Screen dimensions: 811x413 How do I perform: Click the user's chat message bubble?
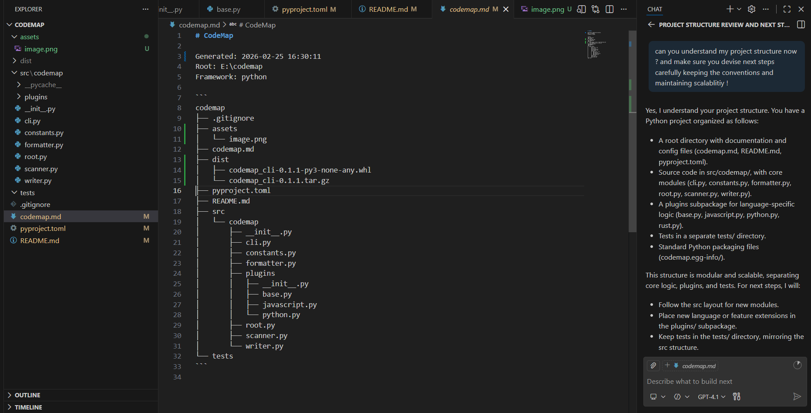(726, 67)
